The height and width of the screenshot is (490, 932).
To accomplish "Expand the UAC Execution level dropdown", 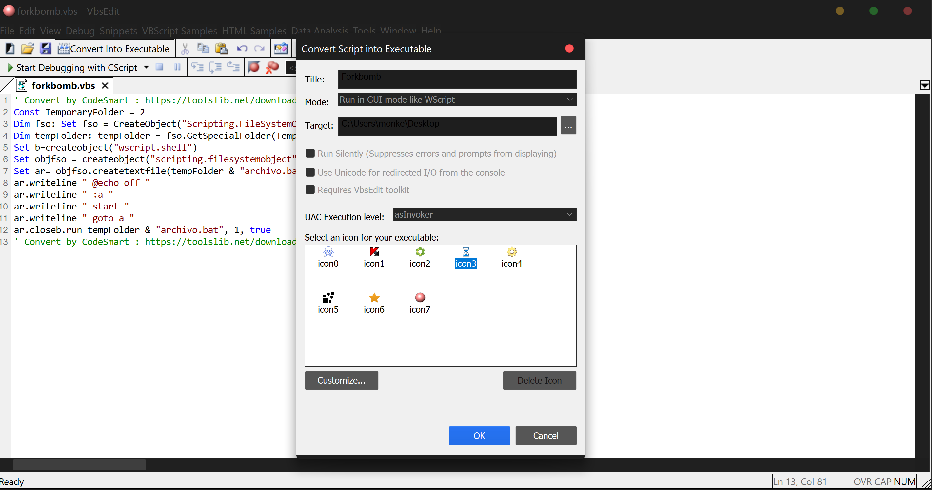I will click(x=484, y=214).
